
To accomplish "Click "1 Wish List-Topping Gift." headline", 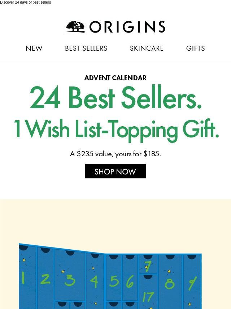I will pos(115,129).
